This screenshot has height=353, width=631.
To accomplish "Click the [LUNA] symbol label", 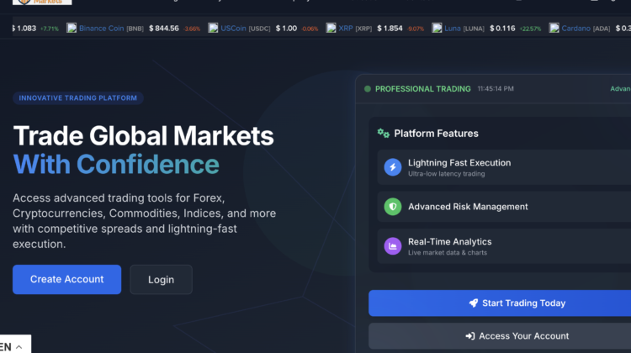I will coord(474,29).
